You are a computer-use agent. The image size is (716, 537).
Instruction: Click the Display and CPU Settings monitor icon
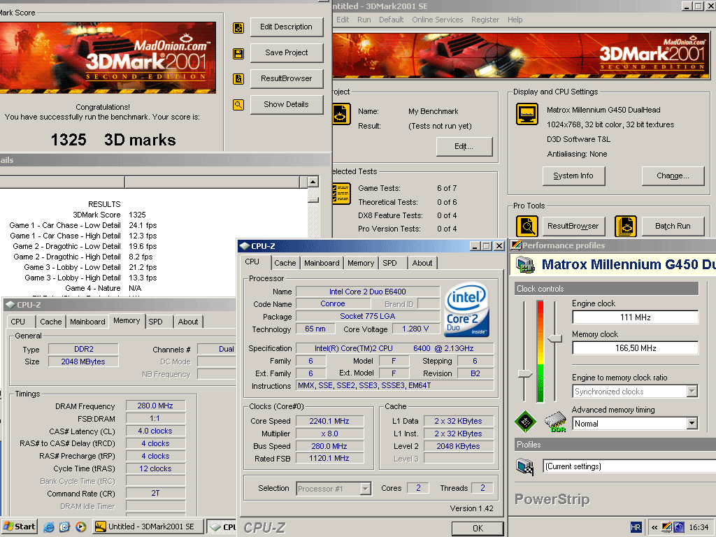527,114
